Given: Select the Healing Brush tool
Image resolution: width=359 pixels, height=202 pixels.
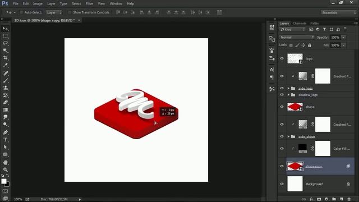Looking at the screenshot, I should coord(5,74).
